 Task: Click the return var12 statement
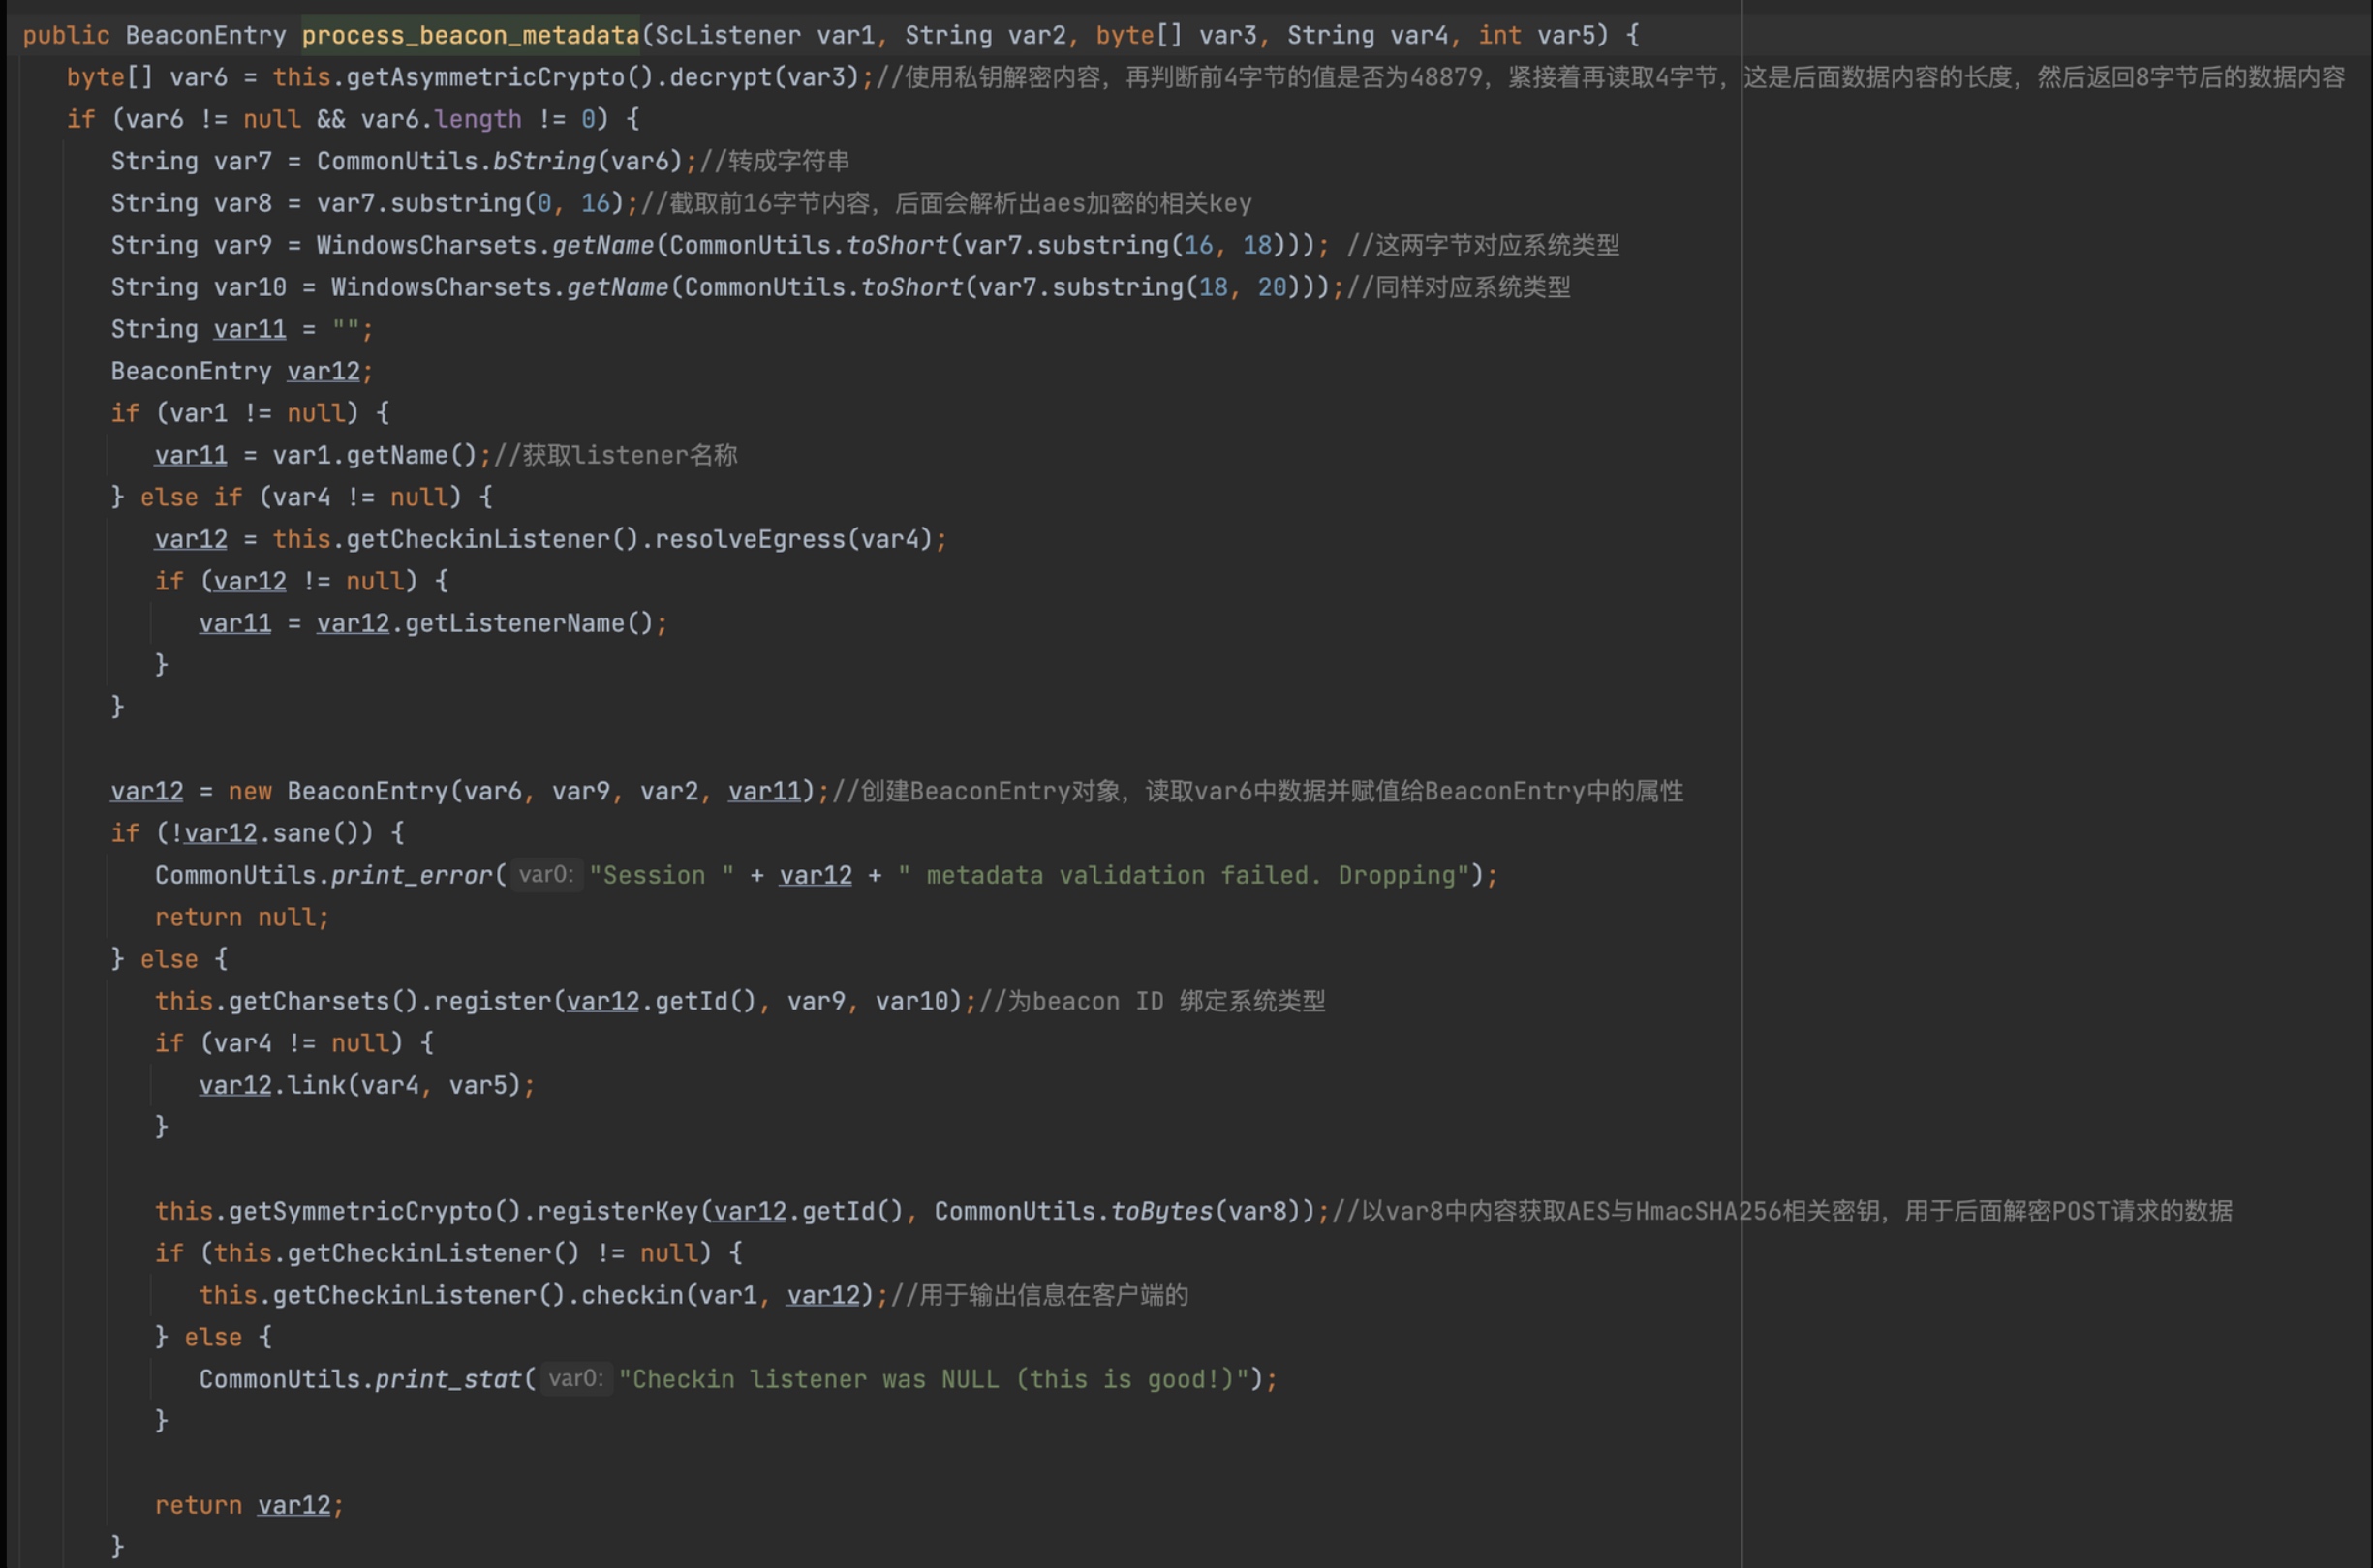click(x=248, y=1505)
